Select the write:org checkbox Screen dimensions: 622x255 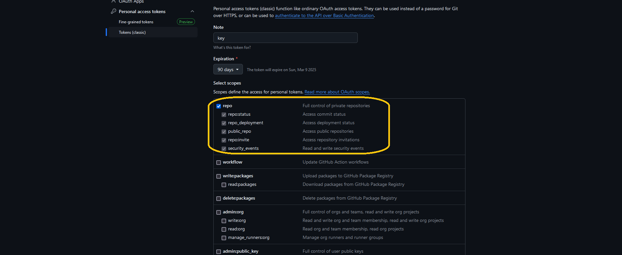(x=224, y=221)
